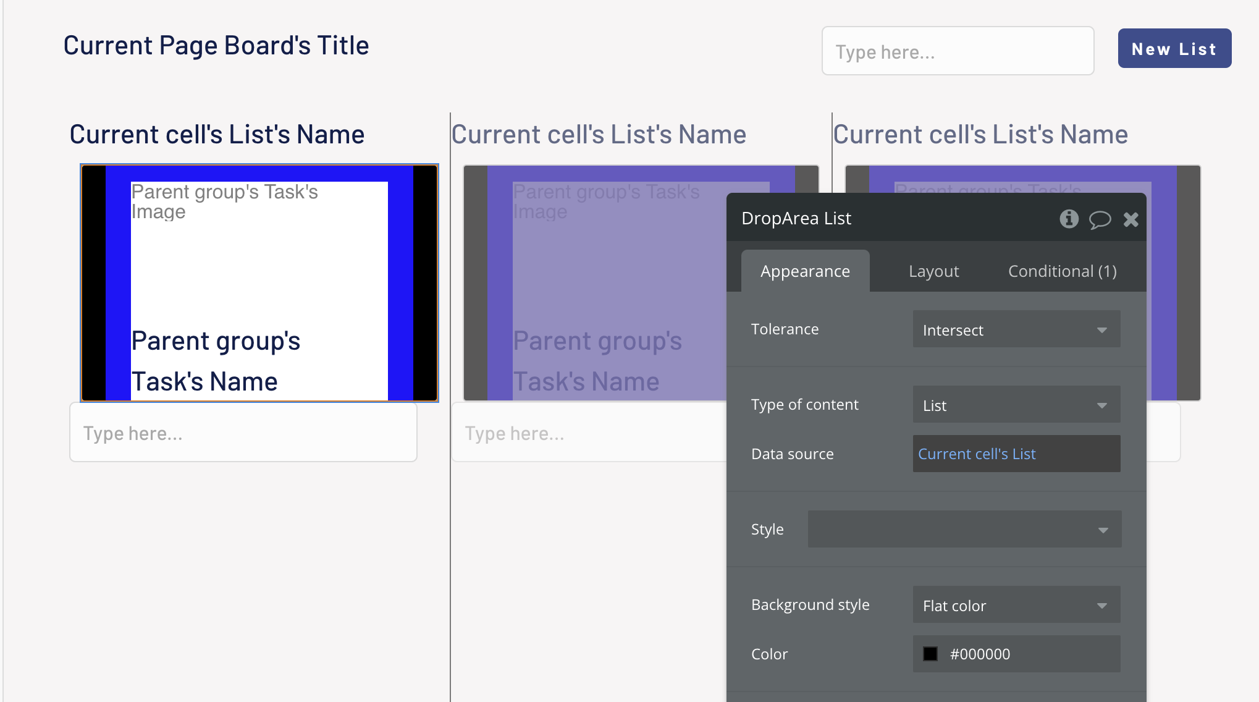
Task: Open the Type of content dropdown
Action: coord(1016,405)
